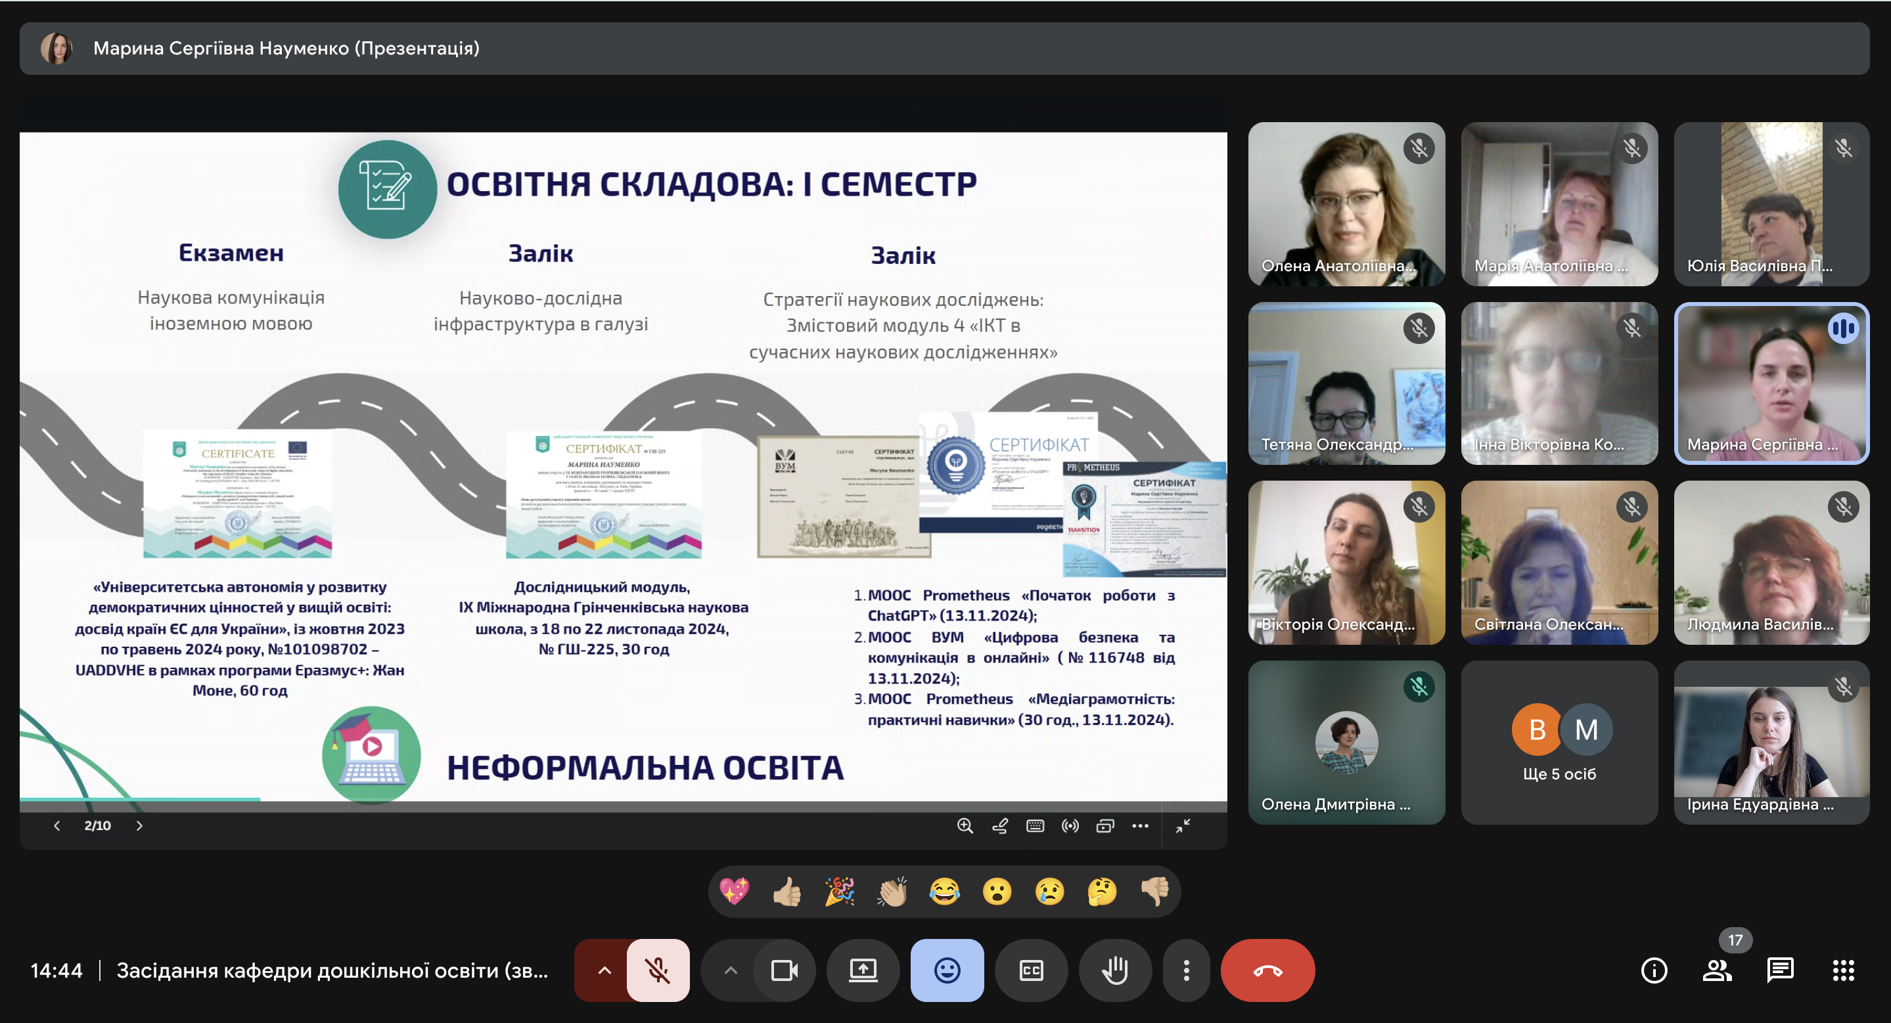Expand audio settings chevron by microphone
The height and width of the screenshot is (1023, 1891).
click(x=604, y=970)
